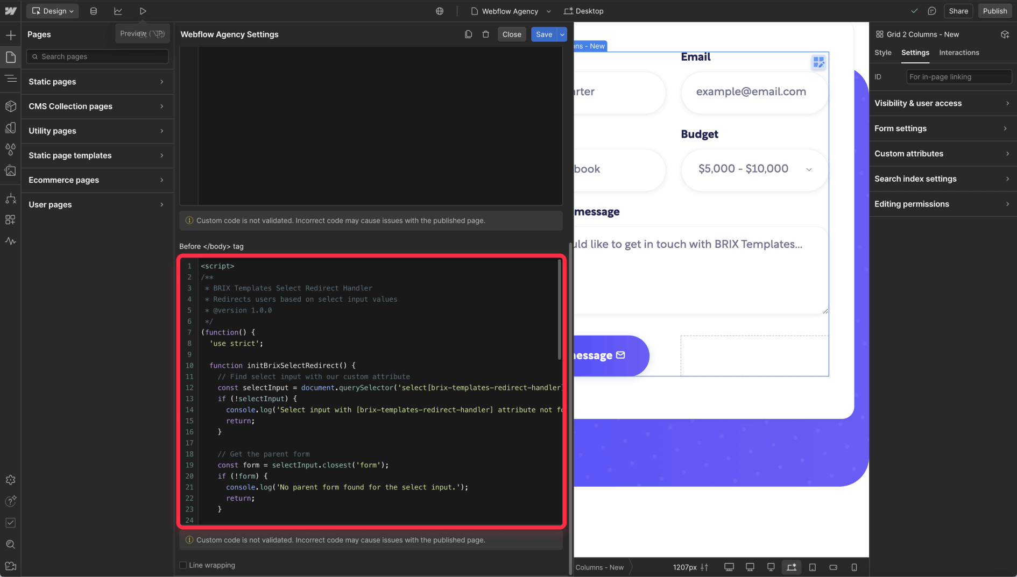
Task: Open the Webflow logo menu
Action: point(11,11)
